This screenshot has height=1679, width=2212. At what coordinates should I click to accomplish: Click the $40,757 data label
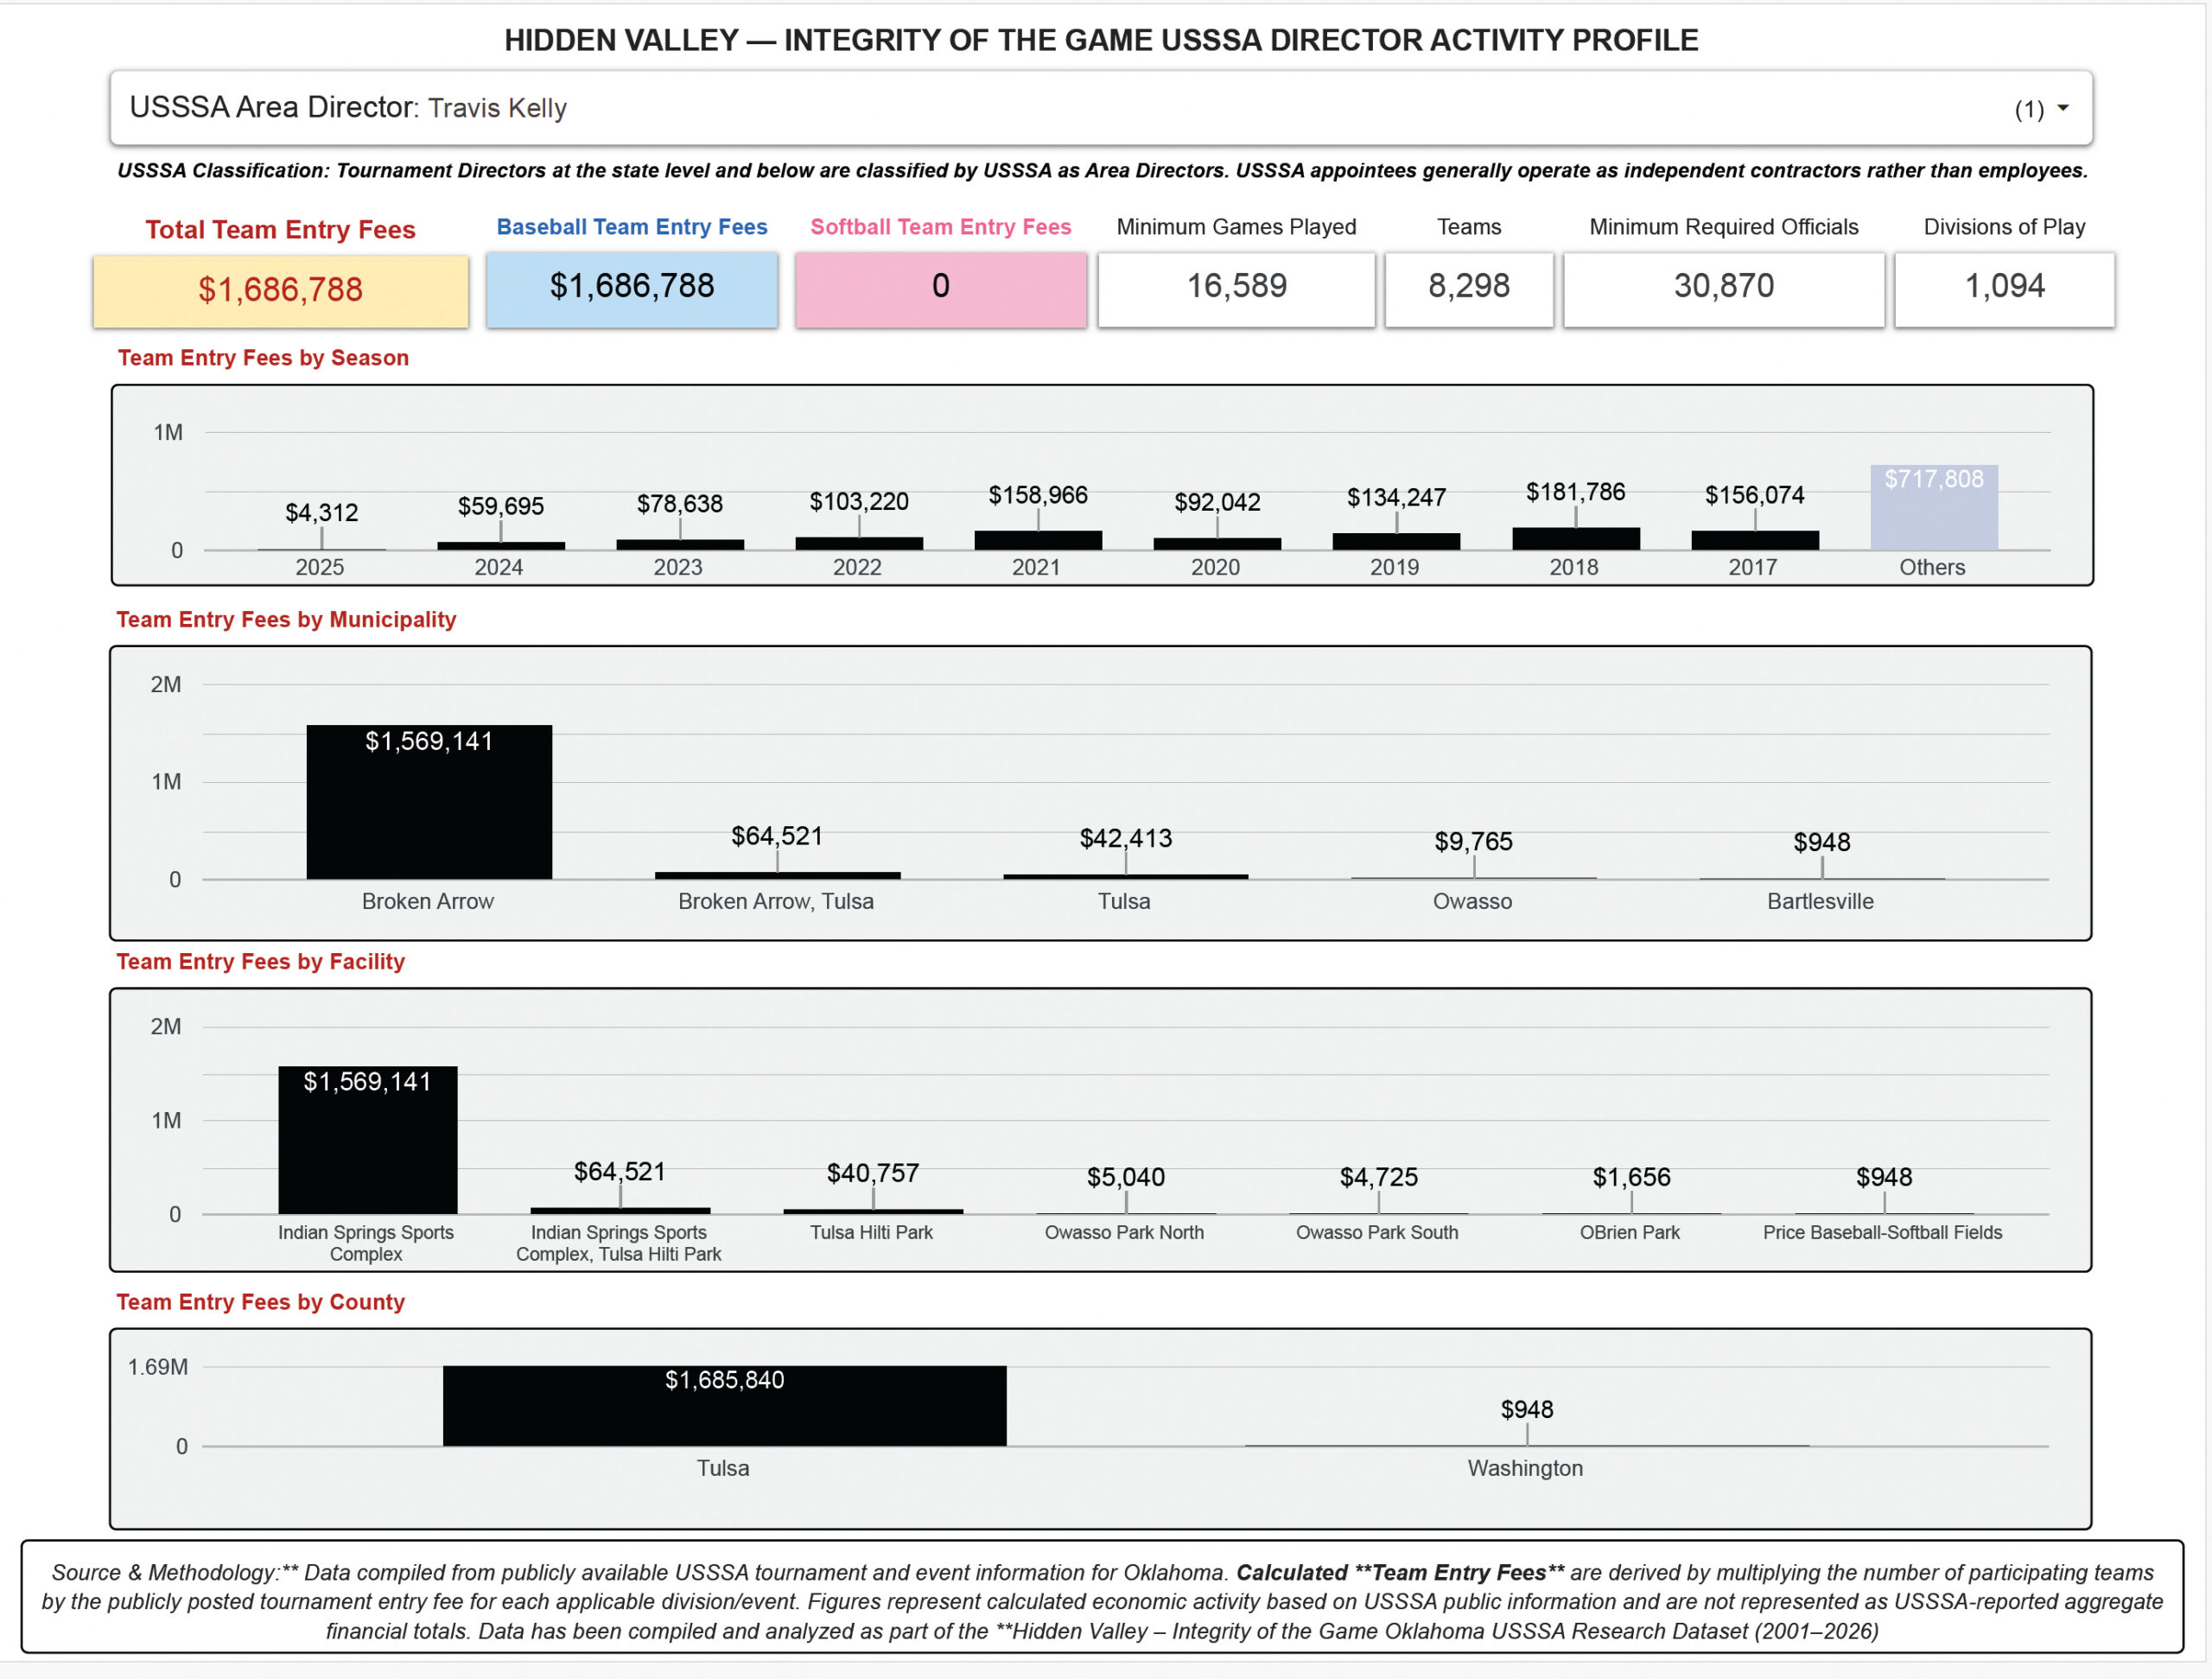[x=873, y=1173]
